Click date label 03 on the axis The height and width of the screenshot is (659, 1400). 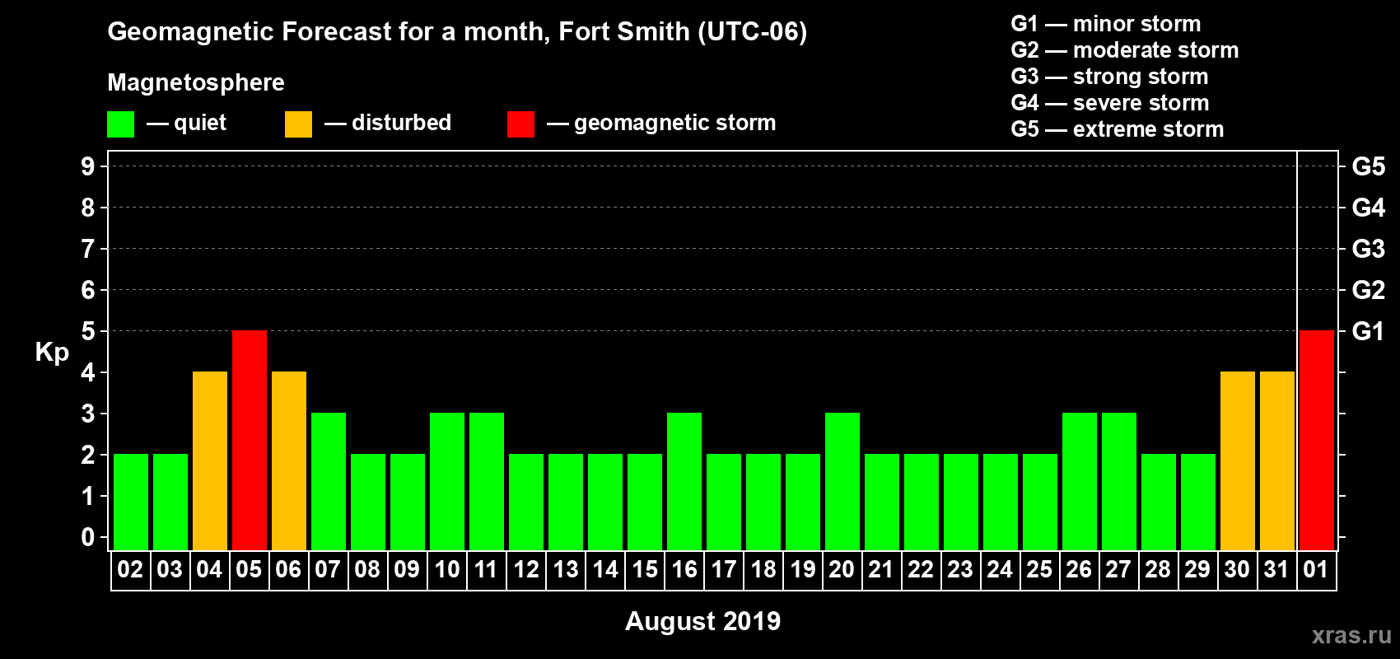coord(170,569)
